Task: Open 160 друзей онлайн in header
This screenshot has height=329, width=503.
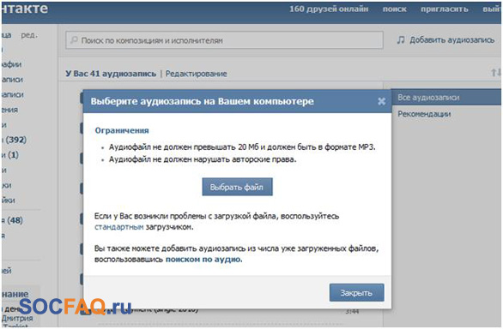Action: [329, 9]
